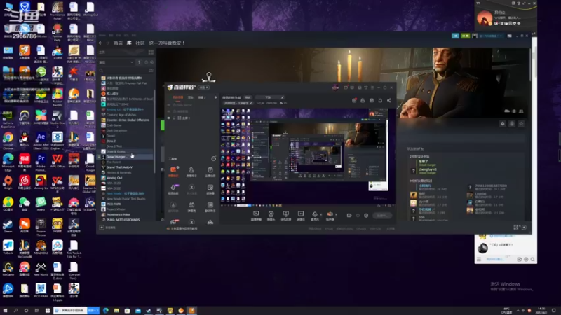Open the toolbox edit circle icon

(x=214, y=159)
